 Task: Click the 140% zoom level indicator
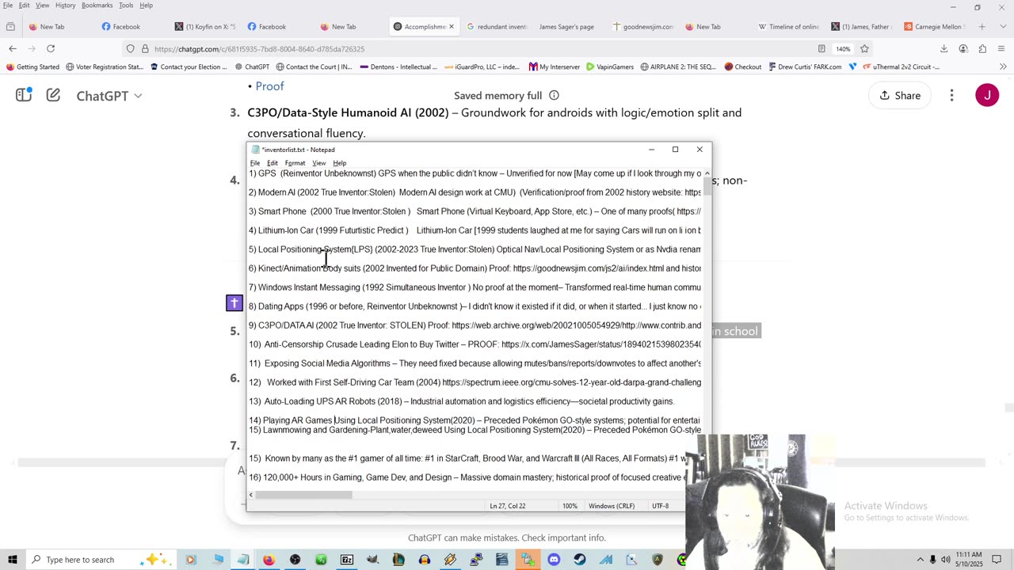click(843, 49)
